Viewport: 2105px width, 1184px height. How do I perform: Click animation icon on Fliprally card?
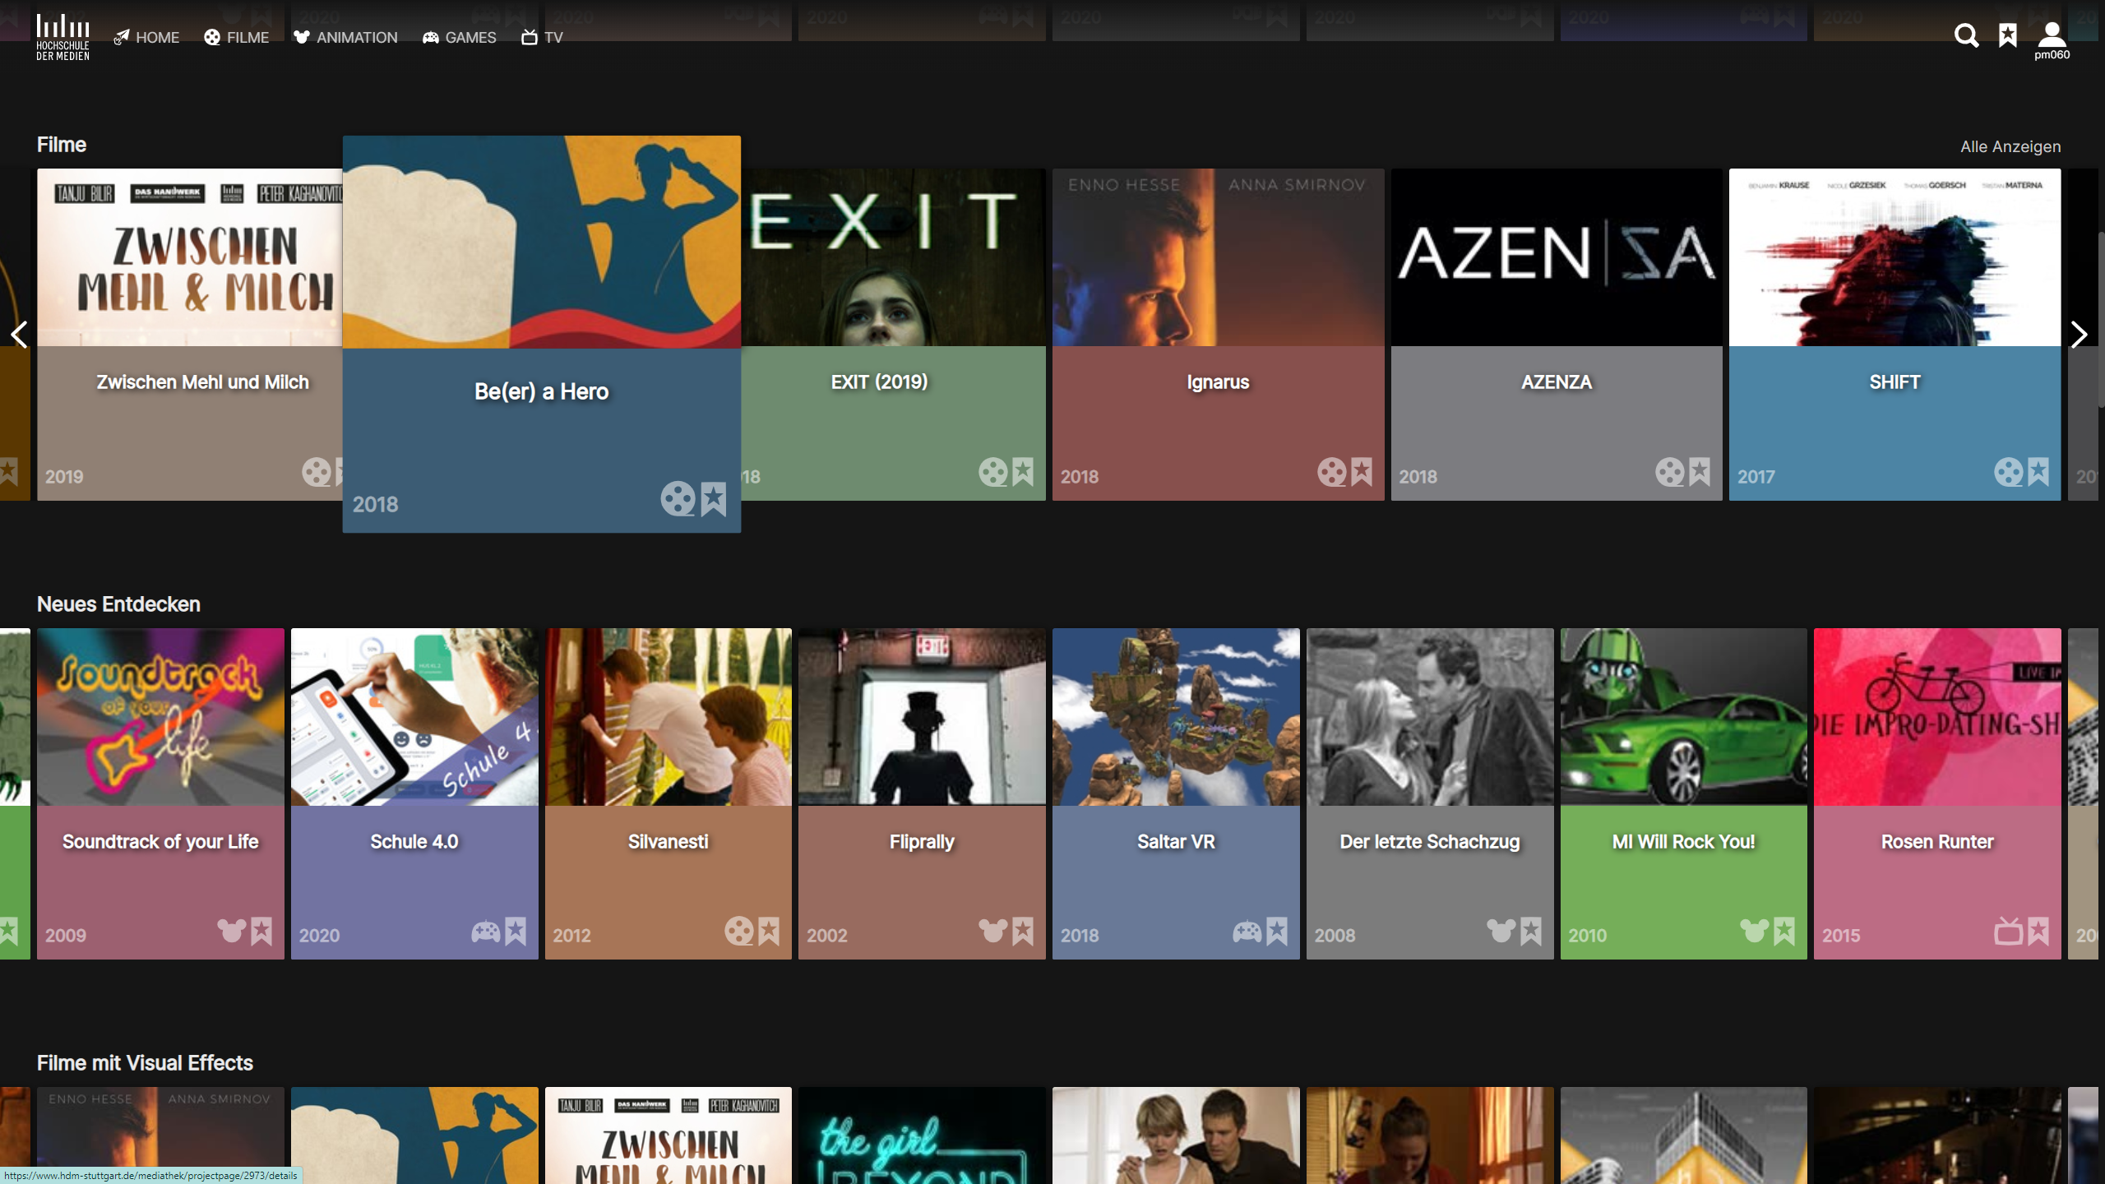pyautogui.click(x=993, y=931)
